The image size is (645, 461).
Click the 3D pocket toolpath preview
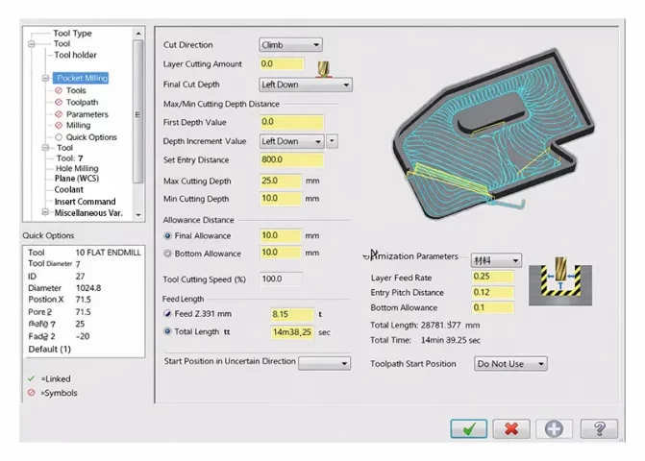[494, 135]
